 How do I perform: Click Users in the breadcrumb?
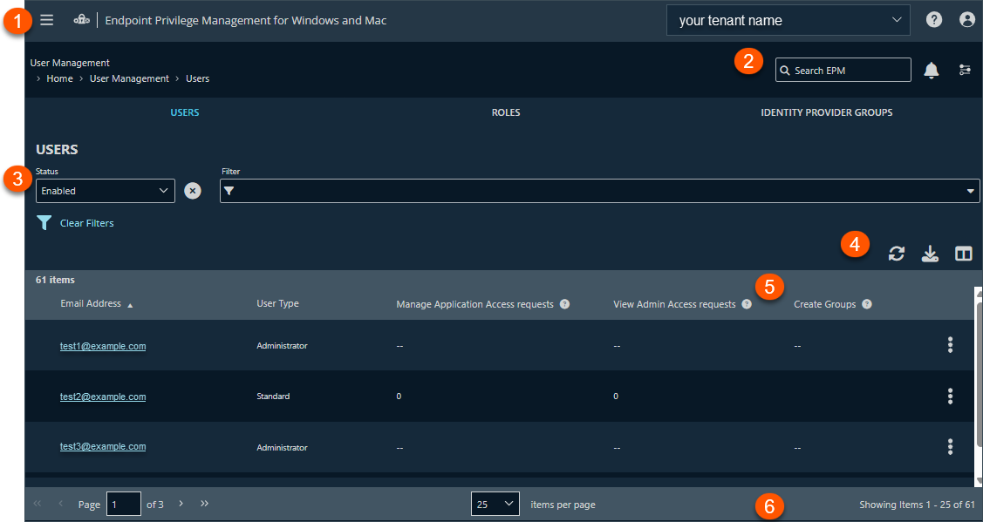(x=197, y=79)
